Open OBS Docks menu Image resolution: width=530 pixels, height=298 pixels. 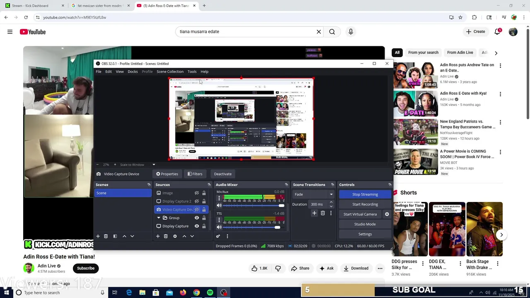[x=133, y=72]
